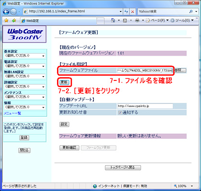
Task: Expand the 情報 dropdown
Action: 24,107
